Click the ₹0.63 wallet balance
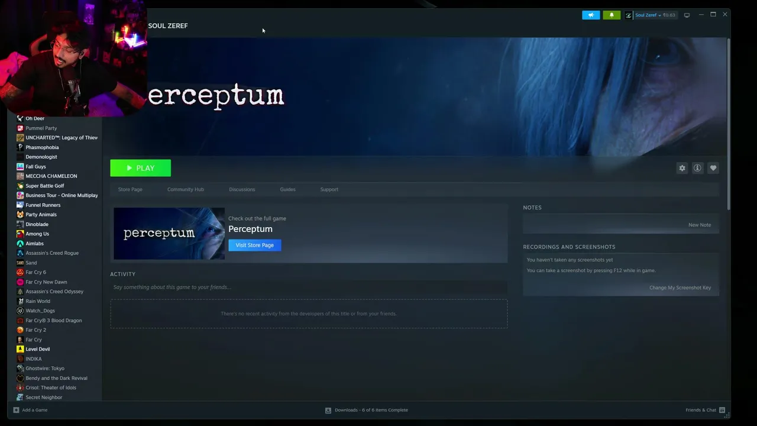Screen dimensions: 757x426 click(x=669, y=15)
